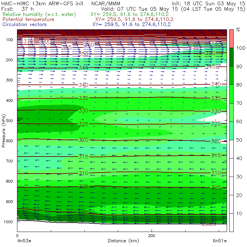Image resolution: width=247 pixels, height=247 pixels.
Task: Click the '100' hPa pressure tick label
Action: point(9,40)
